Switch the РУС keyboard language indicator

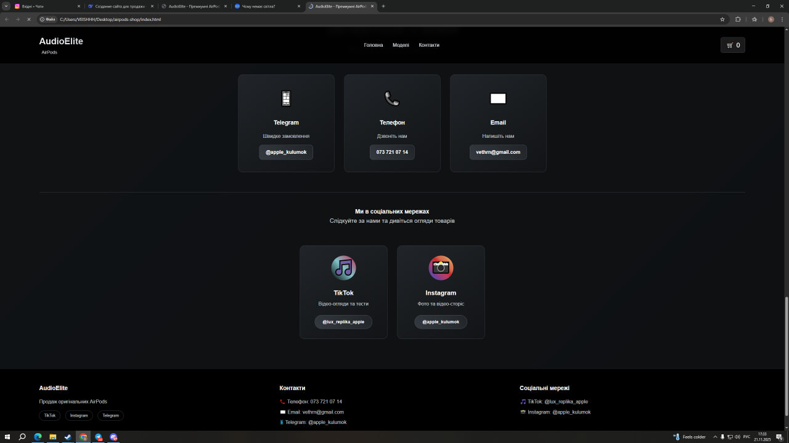746,437
